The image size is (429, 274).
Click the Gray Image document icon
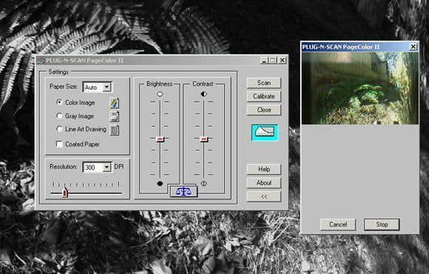pyautogui.click(x=115, y=116)
